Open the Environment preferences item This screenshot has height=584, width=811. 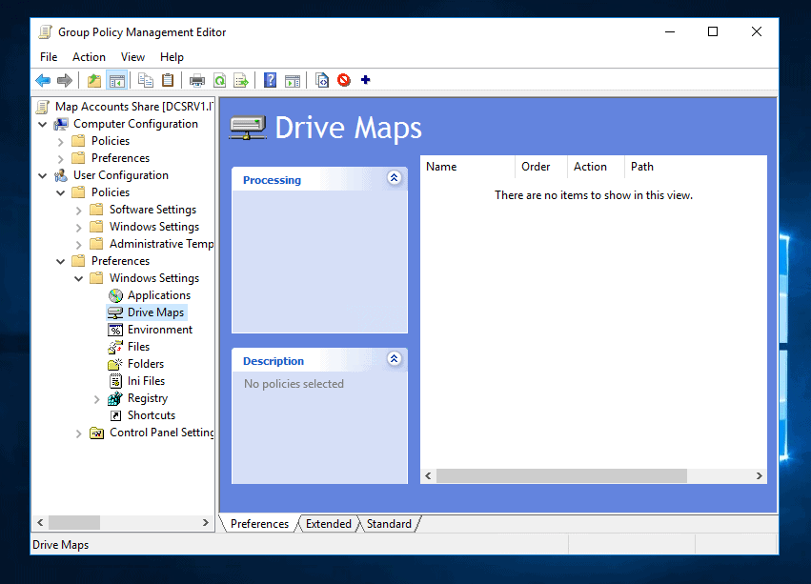[x=158, y=329]
